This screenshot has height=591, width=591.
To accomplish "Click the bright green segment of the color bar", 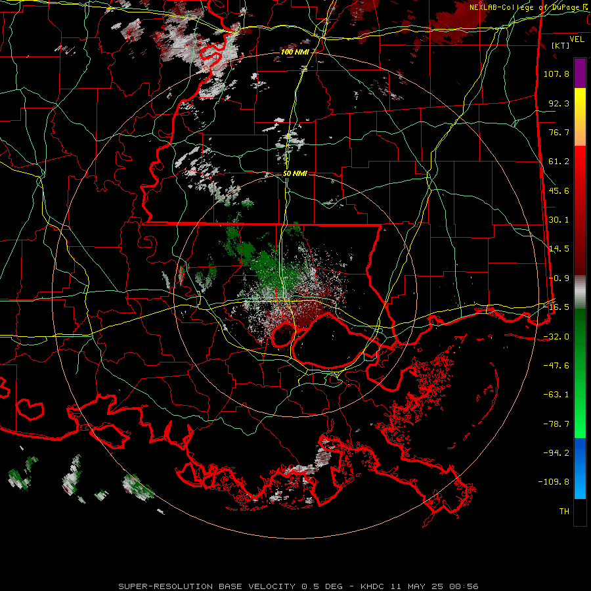I will pyautogui.click(x=580, y=373).
